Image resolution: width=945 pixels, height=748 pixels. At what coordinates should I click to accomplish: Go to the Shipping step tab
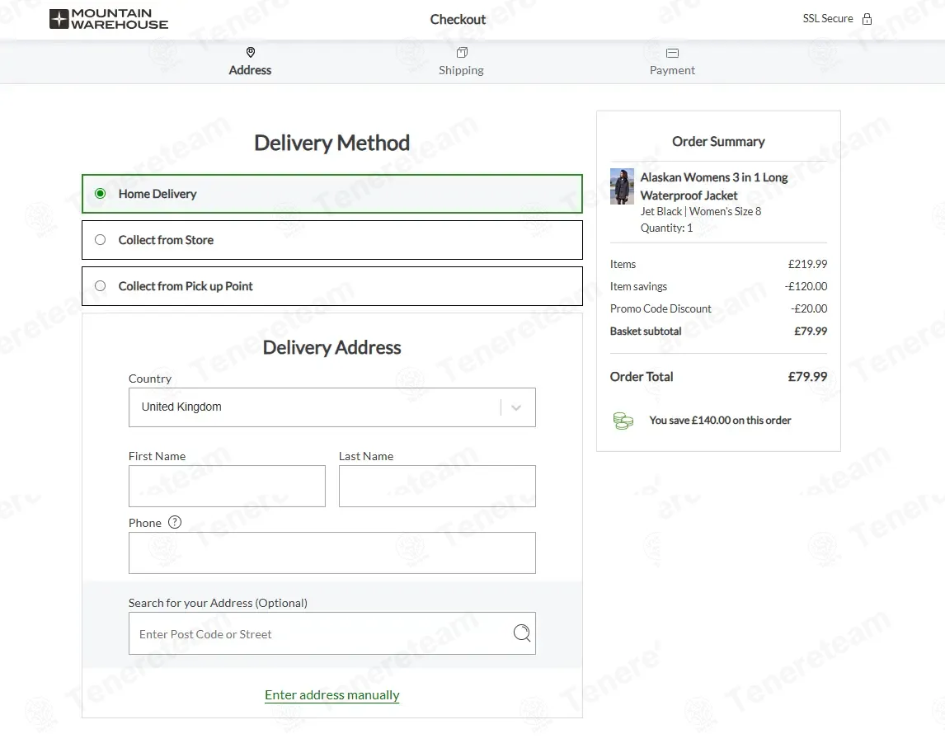pyautogui.click(x=461, y=70)
